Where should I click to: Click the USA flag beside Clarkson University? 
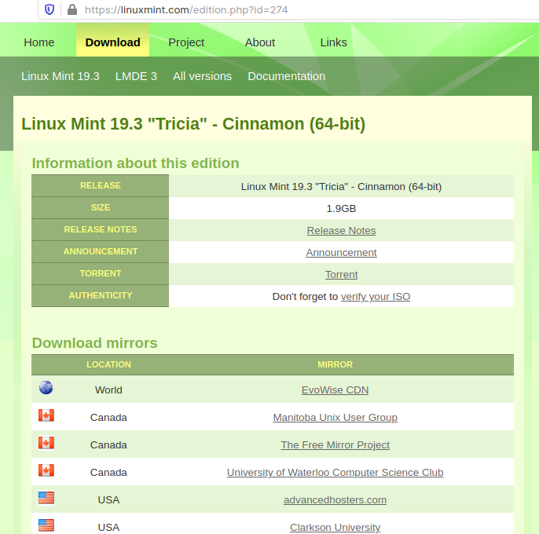46,525
